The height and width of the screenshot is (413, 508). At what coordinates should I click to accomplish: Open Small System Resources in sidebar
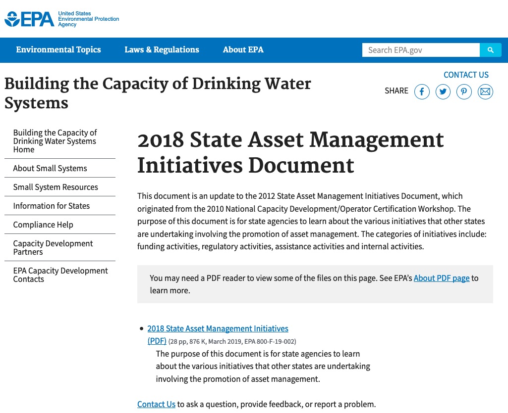tap(56, 187)
